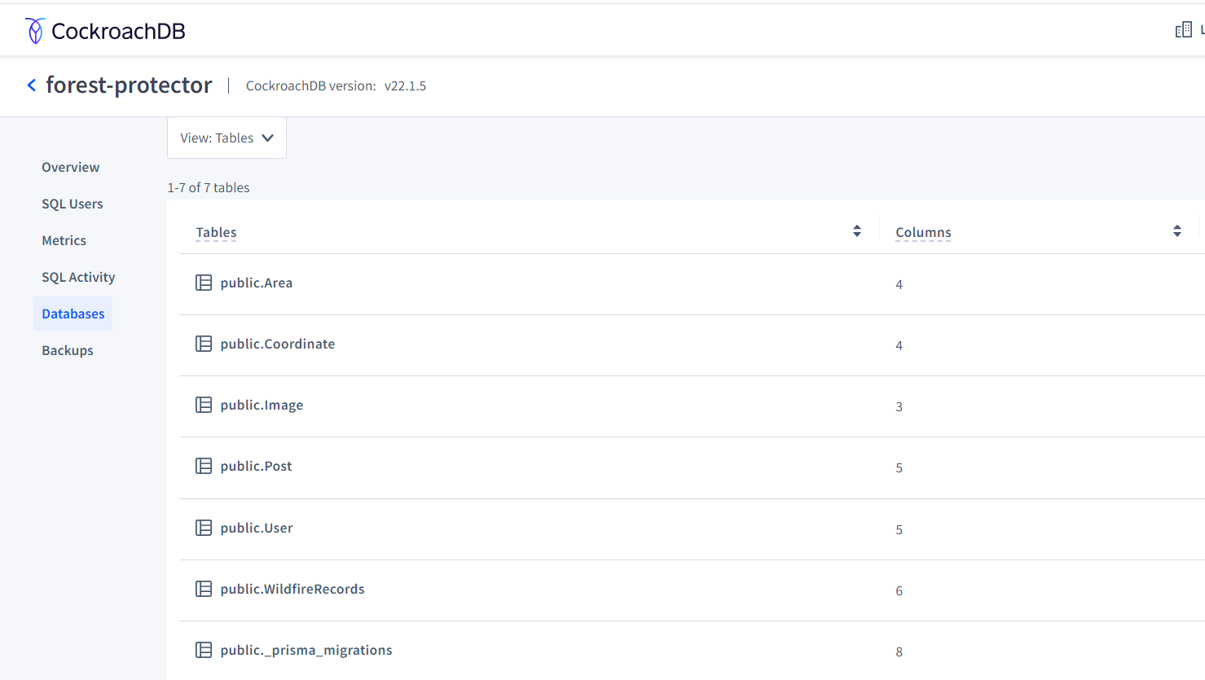This screenshot has width=1205, height=680.
Task: Open the public.WildfireRecords table
Action: click(292, 589)
